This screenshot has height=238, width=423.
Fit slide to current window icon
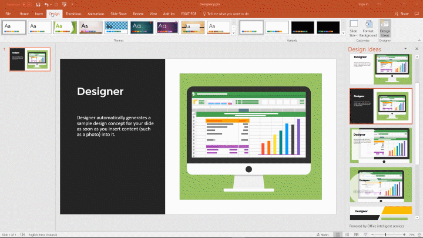419,234
